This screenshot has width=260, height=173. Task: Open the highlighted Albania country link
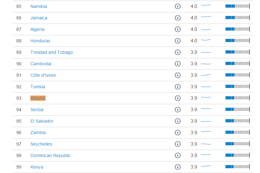tap(38, 98)
